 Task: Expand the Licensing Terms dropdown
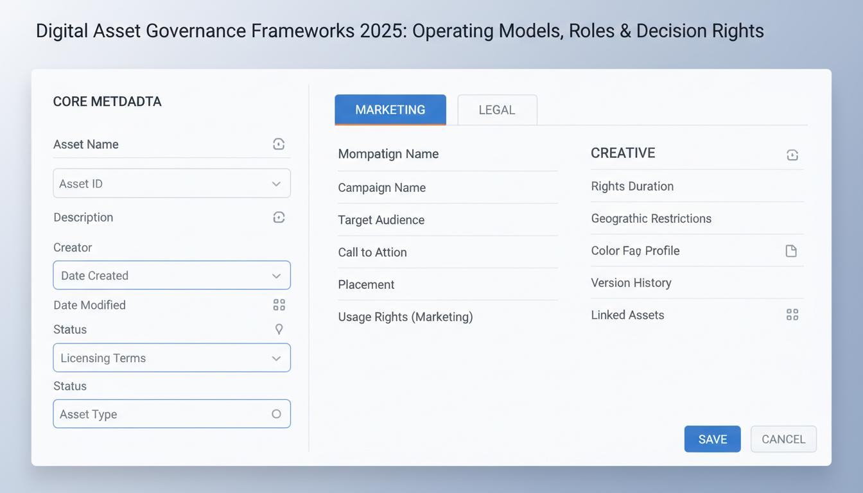click(x=171, y=358)
